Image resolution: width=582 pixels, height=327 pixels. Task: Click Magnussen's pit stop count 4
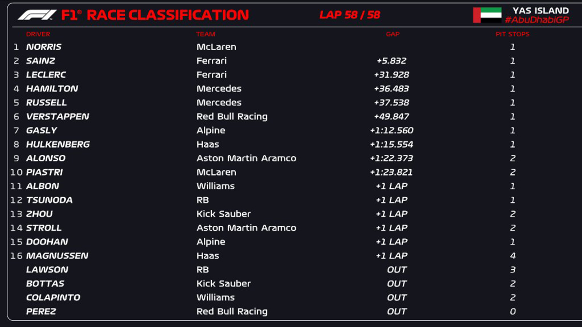[513, 256]
